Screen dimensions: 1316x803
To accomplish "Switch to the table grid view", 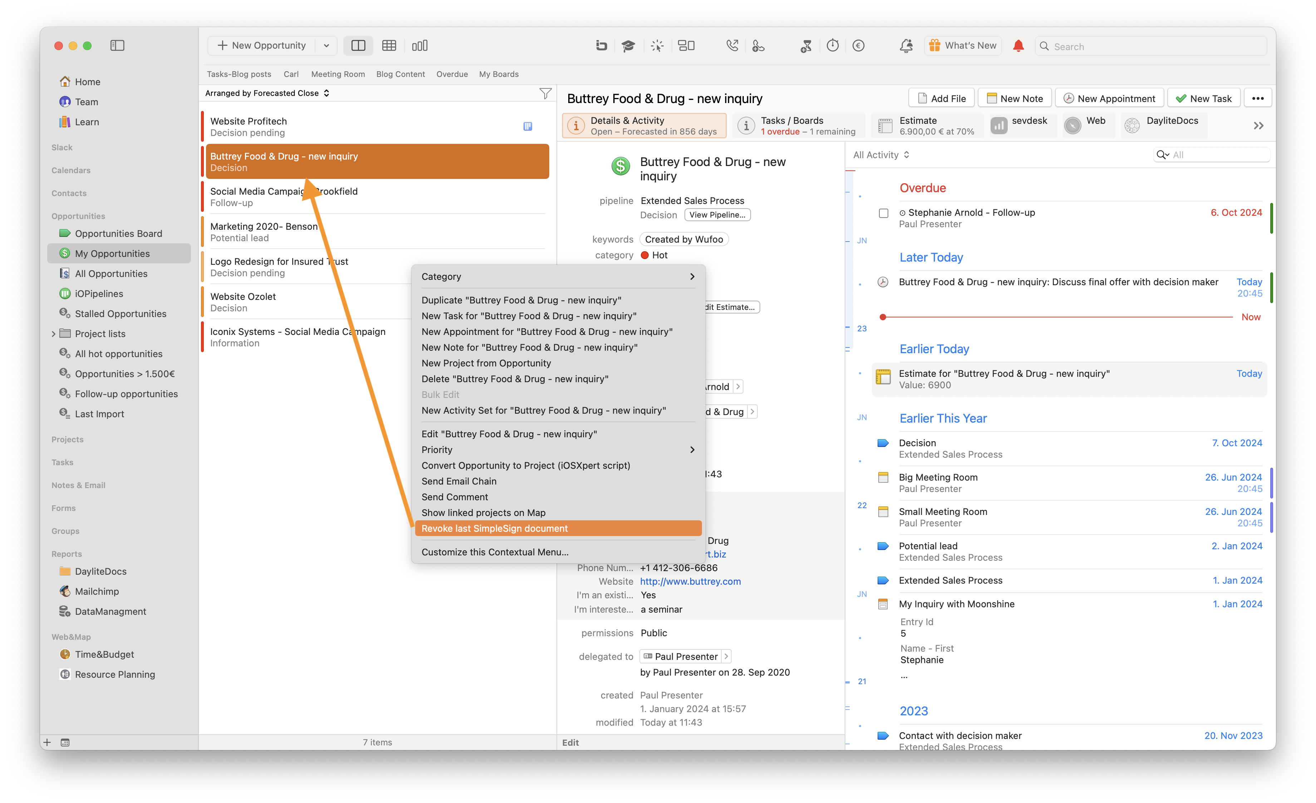I will [389, 45].
